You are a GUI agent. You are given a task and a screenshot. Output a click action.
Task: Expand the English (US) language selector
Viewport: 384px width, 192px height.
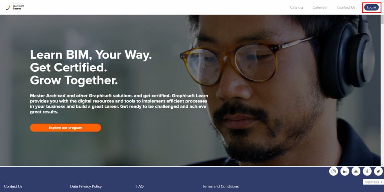373,182
